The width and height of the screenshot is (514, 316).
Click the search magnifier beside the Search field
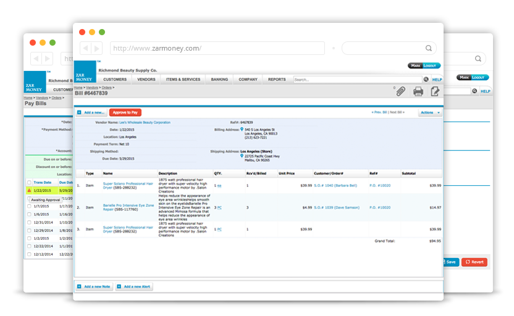tap(426, 79)
